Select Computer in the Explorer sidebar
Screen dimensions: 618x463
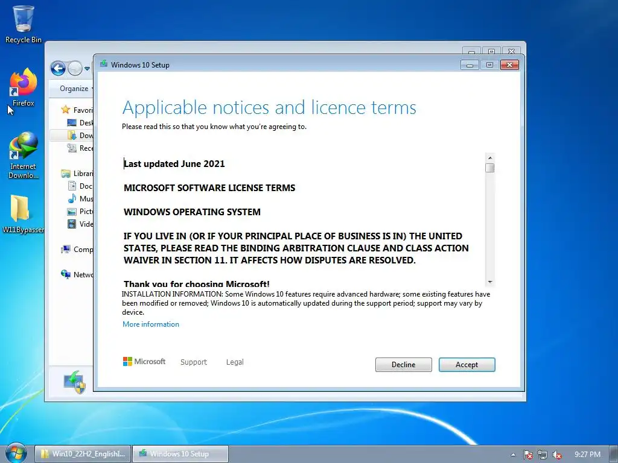[x=77, y=249]
